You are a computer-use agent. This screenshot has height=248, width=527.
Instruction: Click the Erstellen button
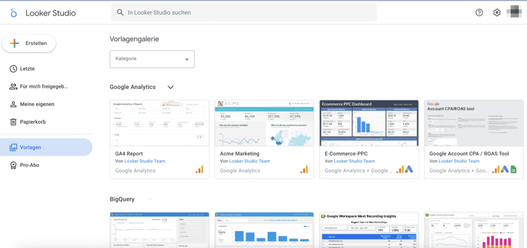(29, 43)
